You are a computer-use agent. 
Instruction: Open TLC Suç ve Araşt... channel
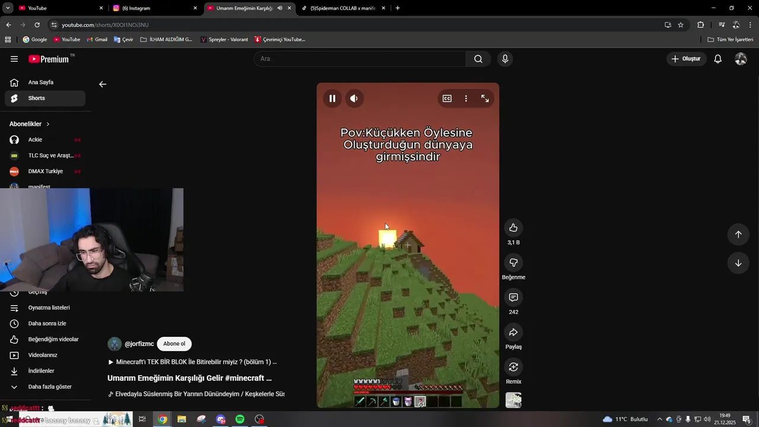tap(45, 155)
